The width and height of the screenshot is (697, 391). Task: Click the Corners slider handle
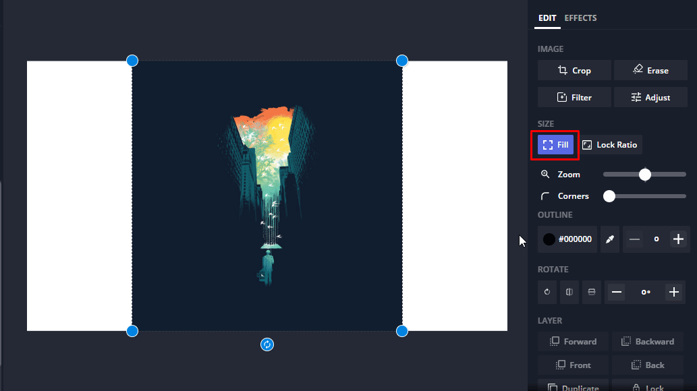click(x=609, y=196)
